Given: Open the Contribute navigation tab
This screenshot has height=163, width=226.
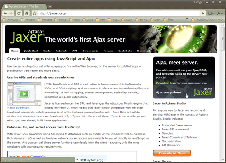Looking at the screenshot, I should (x=125, y=51).
